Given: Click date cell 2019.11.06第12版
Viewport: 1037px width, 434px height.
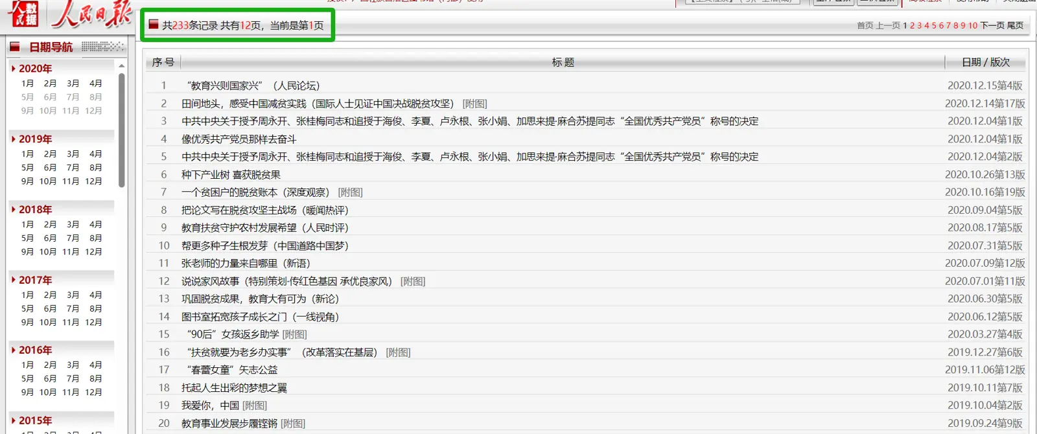Looking at the screenshot, I should [985, 371].
